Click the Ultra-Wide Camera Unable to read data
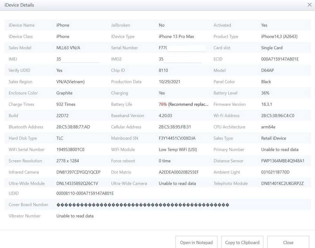The image size is (315, 248). pyautogui.click(x=177, y=183)
